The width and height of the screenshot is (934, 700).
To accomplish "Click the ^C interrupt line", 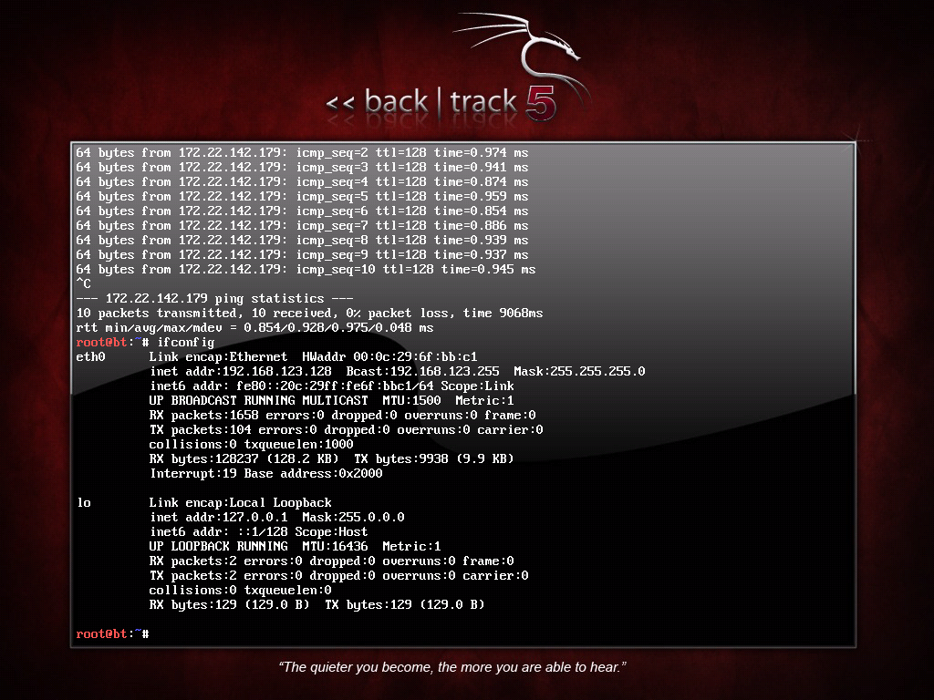I will [83, 284].
